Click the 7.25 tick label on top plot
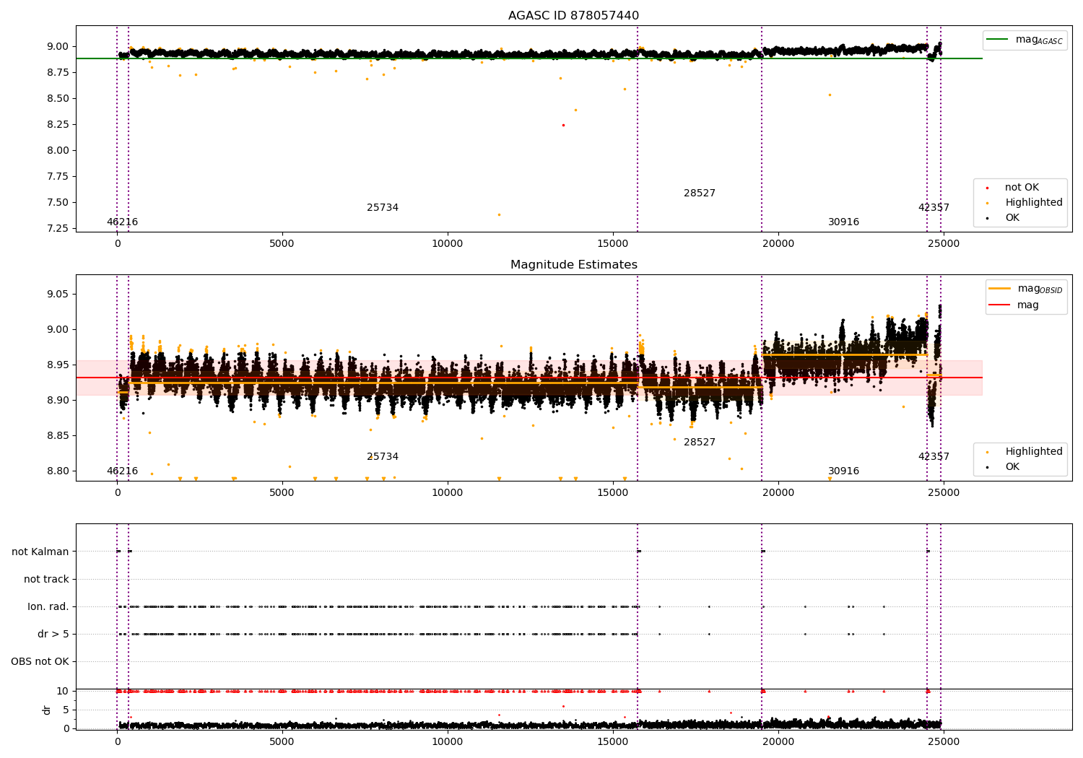 (58, 228)
